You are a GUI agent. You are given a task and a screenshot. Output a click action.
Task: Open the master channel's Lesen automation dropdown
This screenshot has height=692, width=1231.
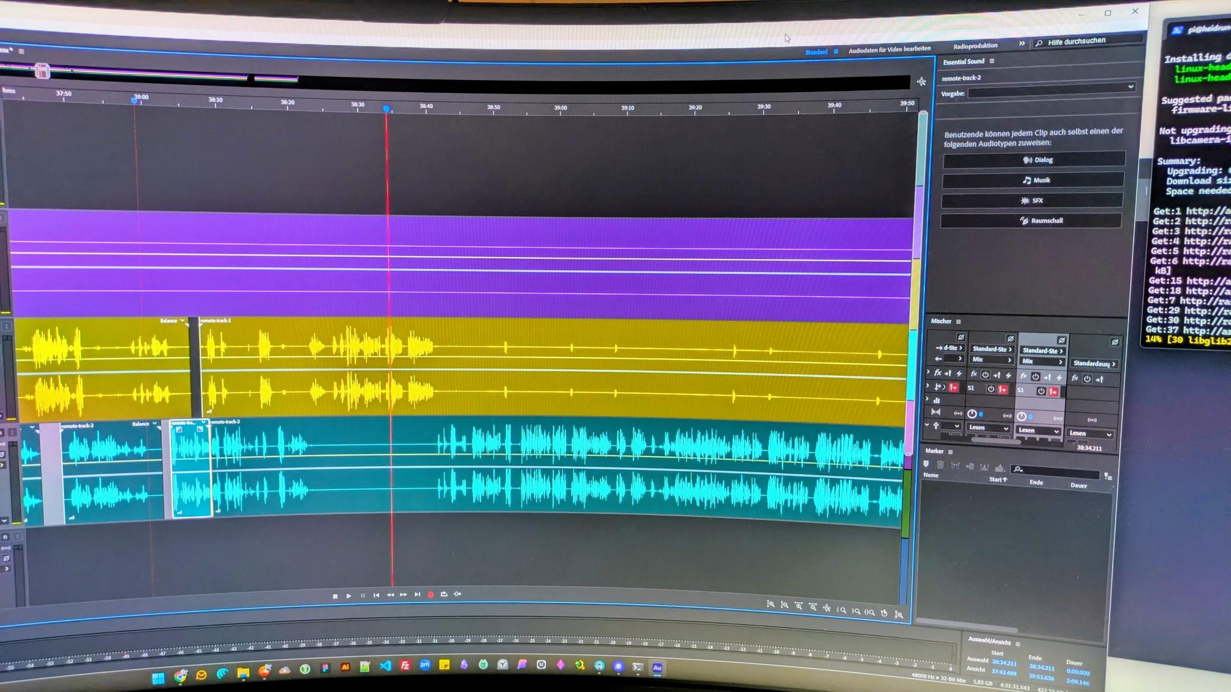click(1090, 434)
